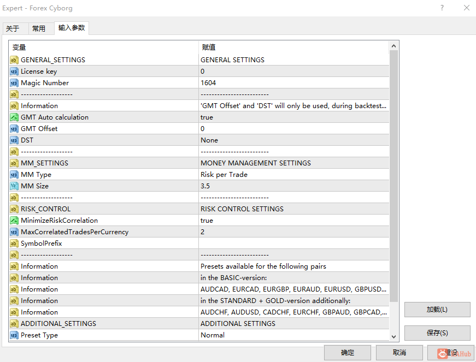Select the GENERAL SETTINGS value cell
The image size is (476, 362).
(x=293, y=60)
